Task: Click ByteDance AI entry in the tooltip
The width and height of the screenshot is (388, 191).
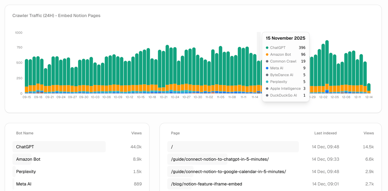Action: click(281, 75)
